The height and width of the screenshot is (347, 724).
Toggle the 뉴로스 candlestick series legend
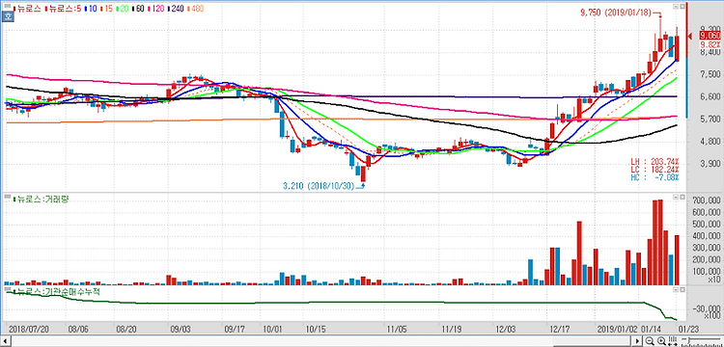coord(28,9)
